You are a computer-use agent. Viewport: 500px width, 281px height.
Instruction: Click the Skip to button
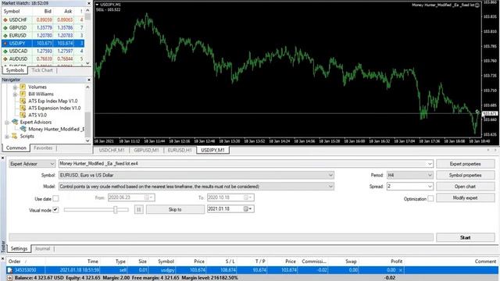pos(175,210)
